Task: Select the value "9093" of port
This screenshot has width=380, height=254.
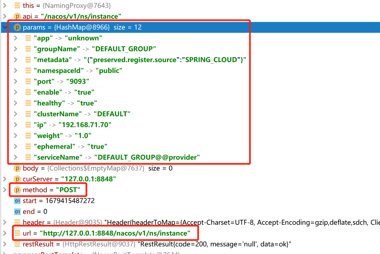Action: (78, 82)
